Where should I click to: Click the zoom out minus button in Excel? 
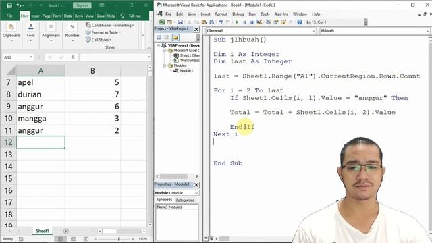(95, 239)
